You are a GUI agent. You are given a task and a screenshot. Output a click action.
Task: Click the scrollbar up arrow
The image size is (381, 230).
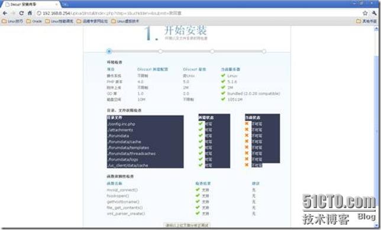[x=376, y=28]
